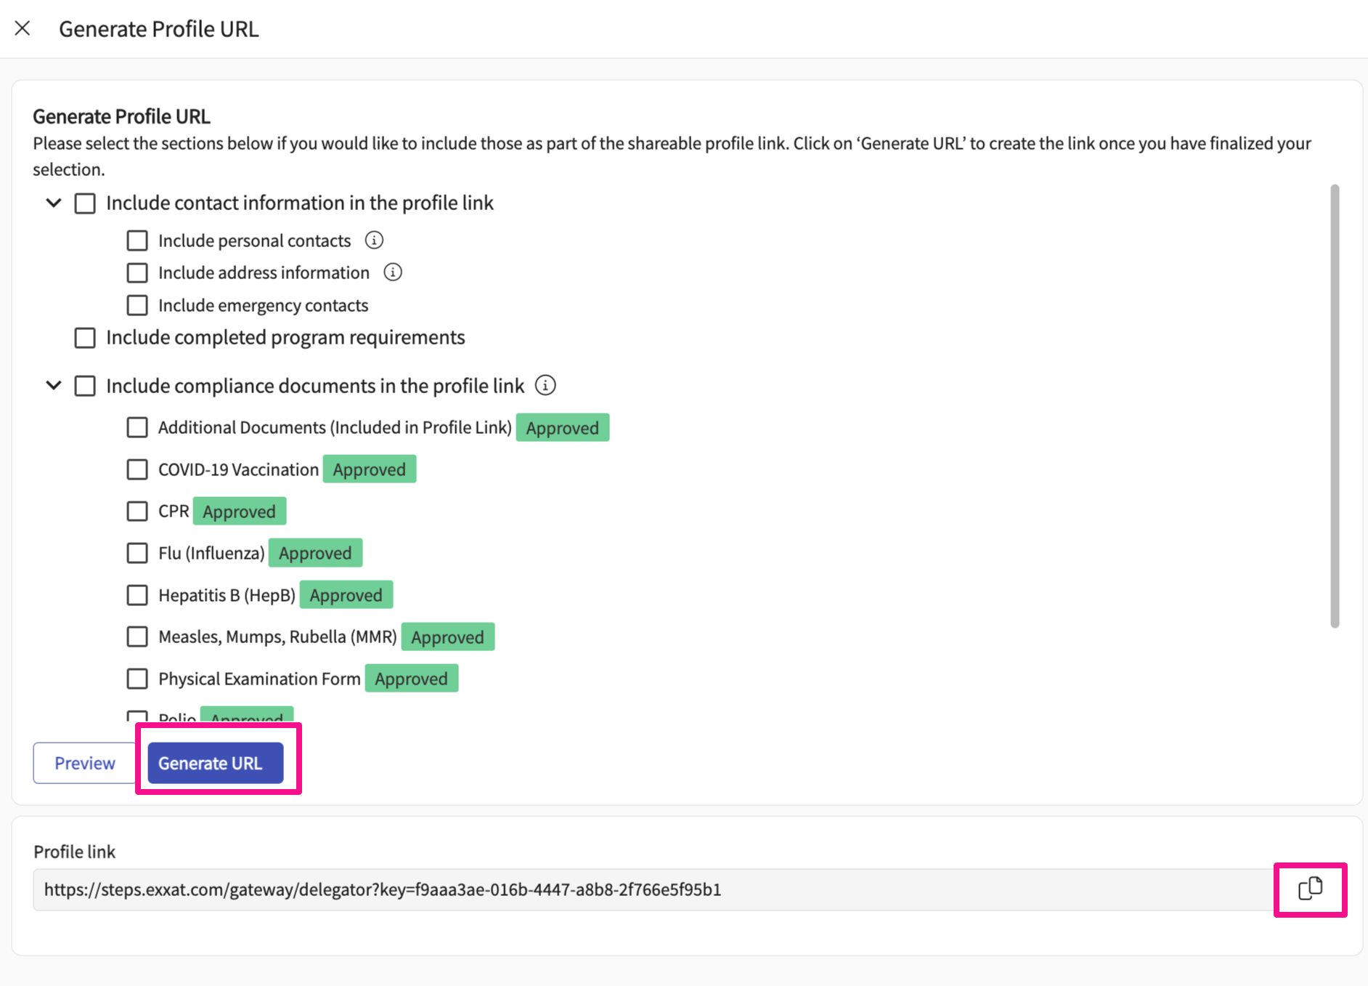
Task: Tick the CPR document checkbox
Action: 137,512
